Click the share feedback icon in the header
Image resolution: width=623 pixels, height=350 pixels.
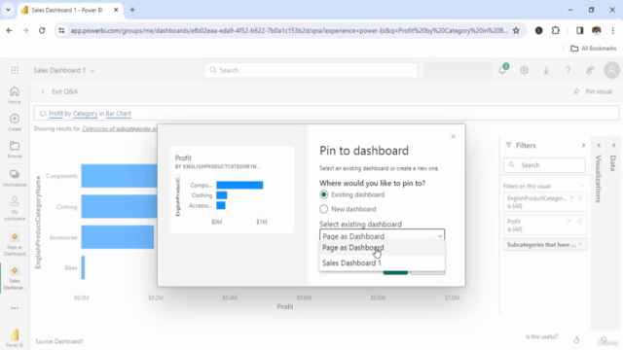pyautogui.click(x=590, y=70)
